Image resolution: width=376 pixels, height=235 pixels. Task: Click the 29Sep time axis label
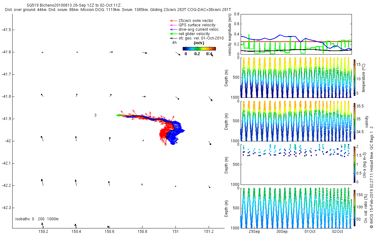click(254, 232)
